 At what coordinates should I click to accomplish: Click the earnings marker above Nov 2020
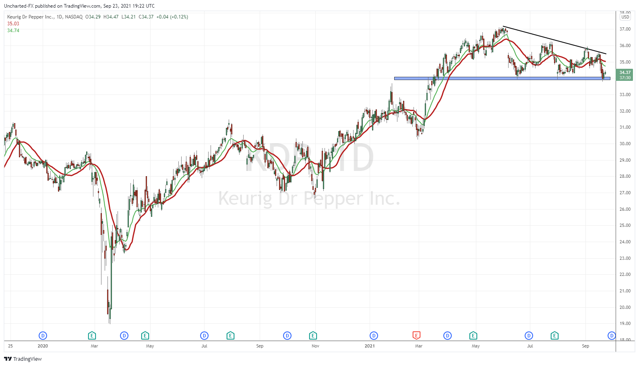313,335
